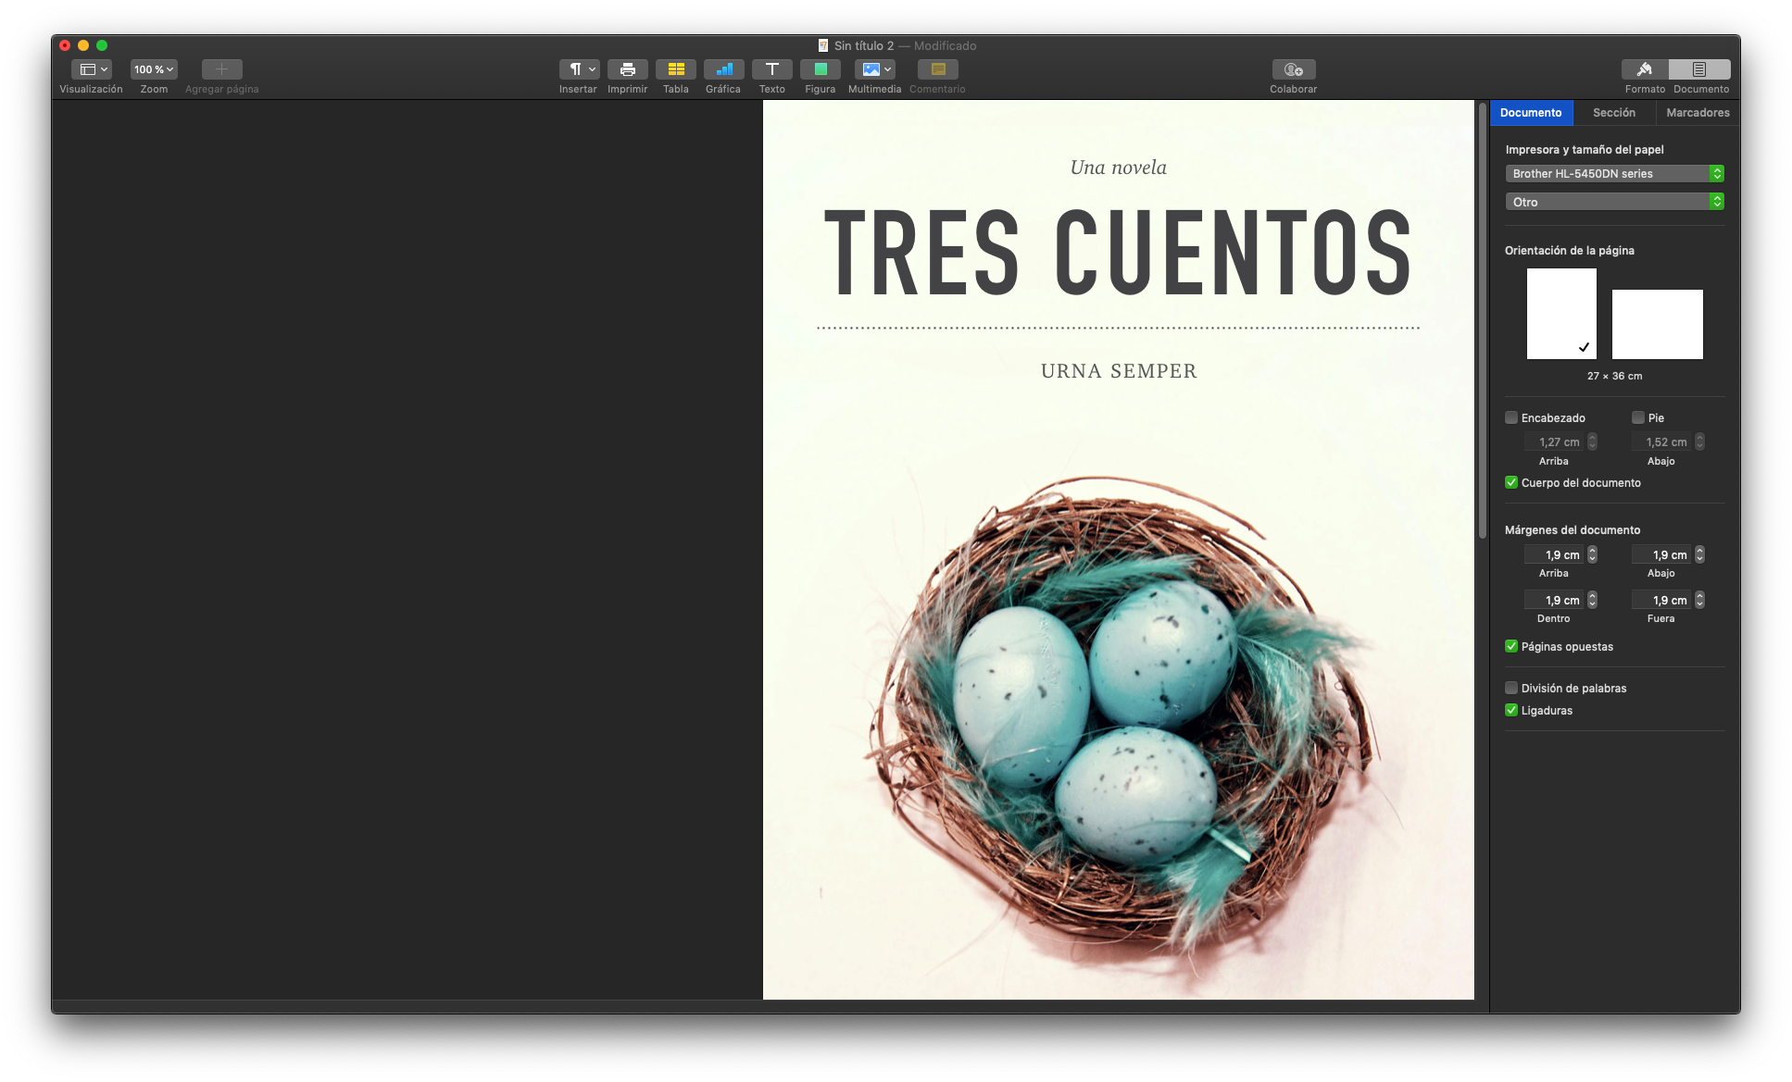Open the Visualización view menu button
Viewport: 1792px width, 1082px height.
pyautogui.click(x=92, y=69)
